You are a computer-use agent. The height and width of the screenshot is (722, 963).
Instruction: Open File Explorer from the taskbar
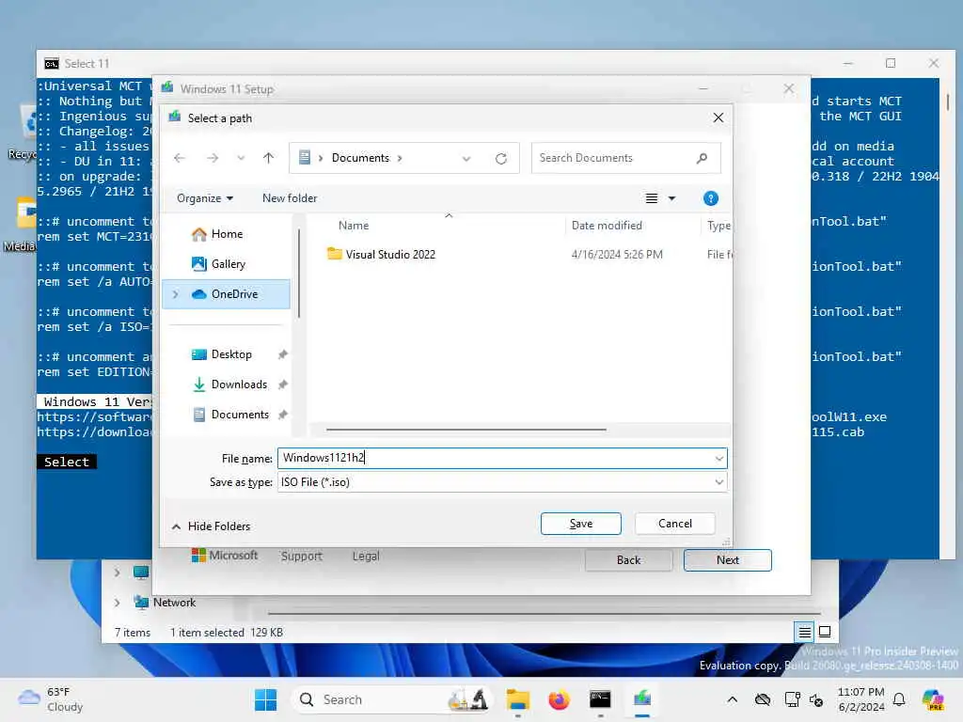point(518,699)
